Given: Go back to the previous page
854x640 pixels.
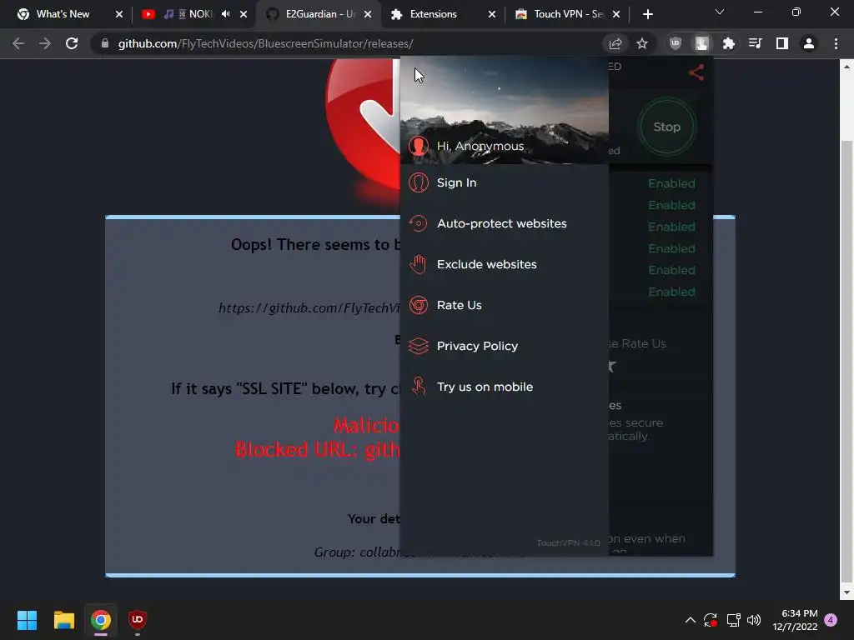Looking at the screenshot, I should pos(18,43).
